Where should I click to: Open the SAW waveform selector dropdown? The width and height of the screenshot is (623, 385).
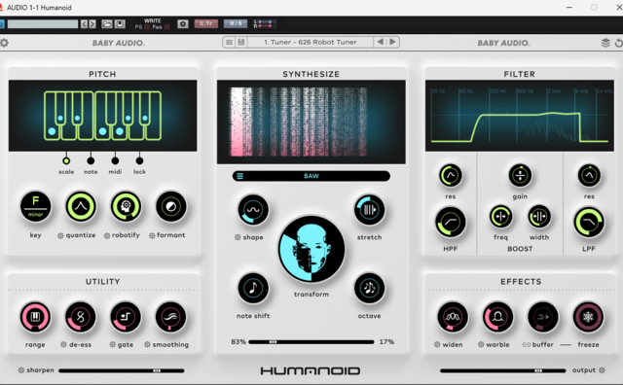click(311, 176)
